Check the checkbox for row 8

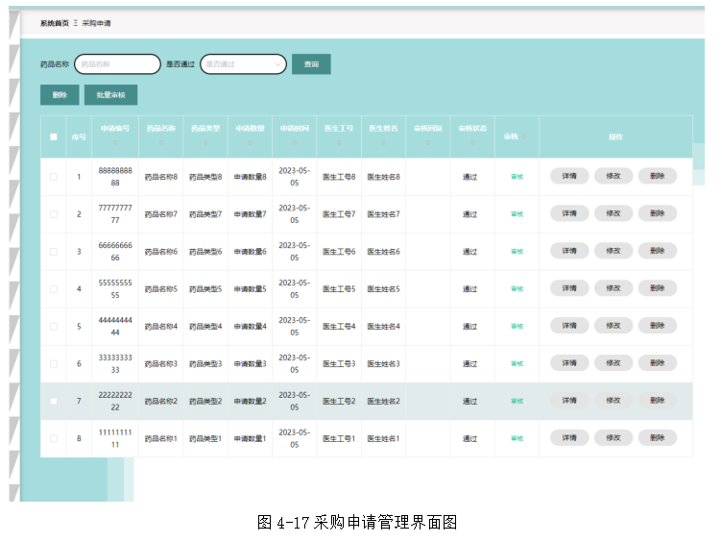[54, 438]
